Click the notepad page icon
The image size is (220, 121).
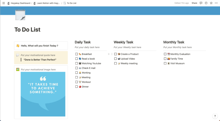[20, 15]
